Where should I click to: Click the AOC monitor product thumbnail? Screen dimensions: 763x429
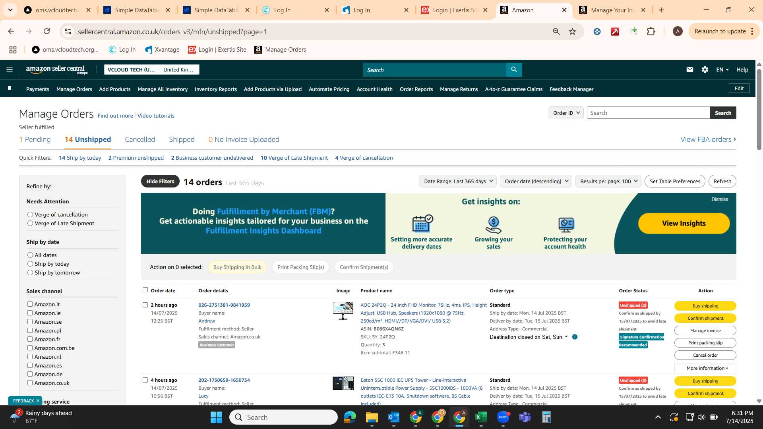[x=343, y=311]
